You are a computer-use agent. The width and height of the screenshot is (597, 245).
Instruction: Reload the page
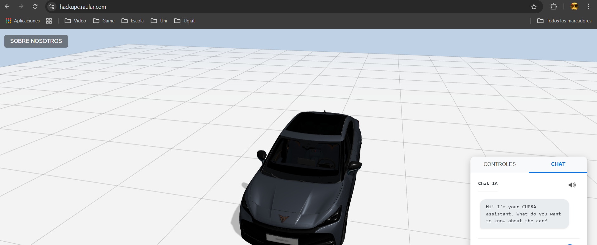[35, 7]
